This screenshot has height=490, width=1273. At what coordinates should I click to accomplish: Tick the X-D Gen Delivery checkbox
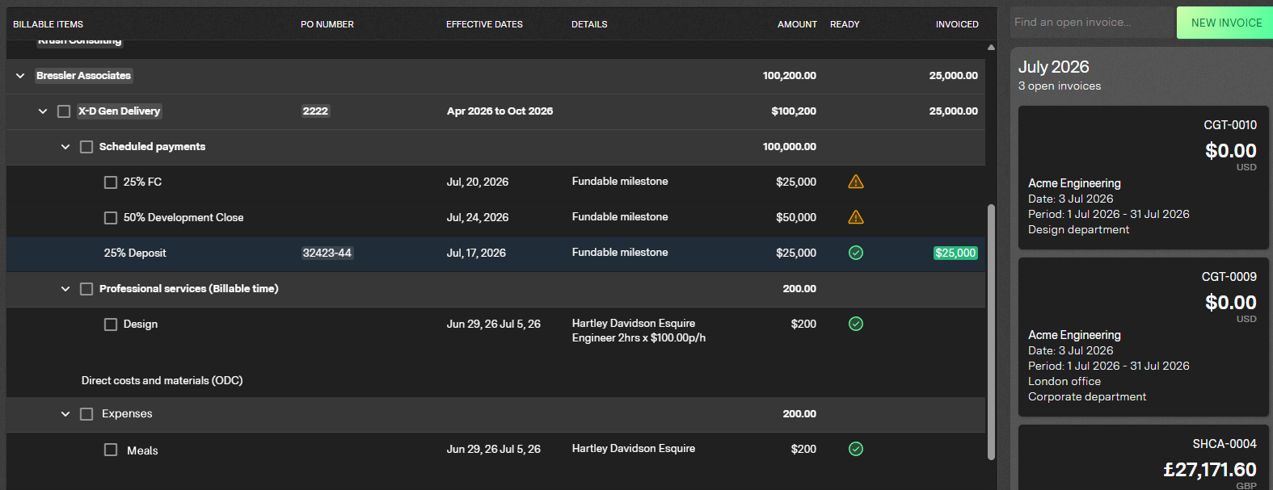[64, 111]
